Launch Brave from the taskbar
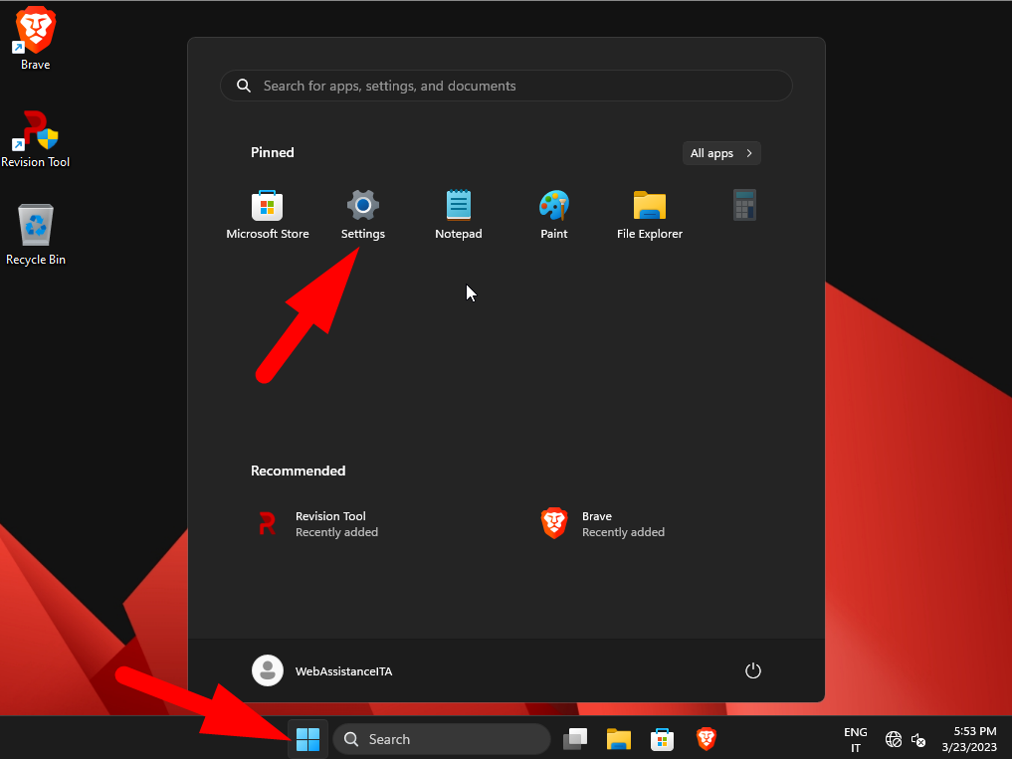1012x759 pixels. pos(707,739)
